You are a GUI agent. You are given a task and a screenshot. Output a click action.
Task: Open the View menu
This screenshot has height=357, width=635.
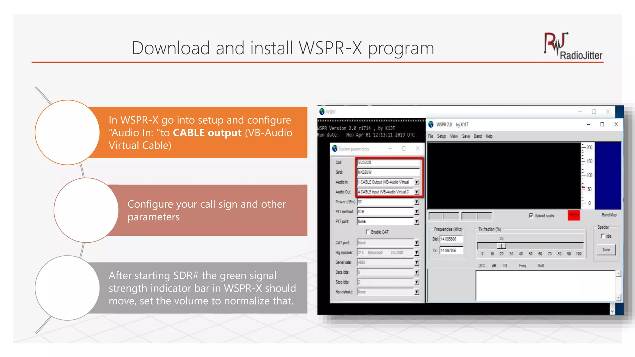(454, 136)
